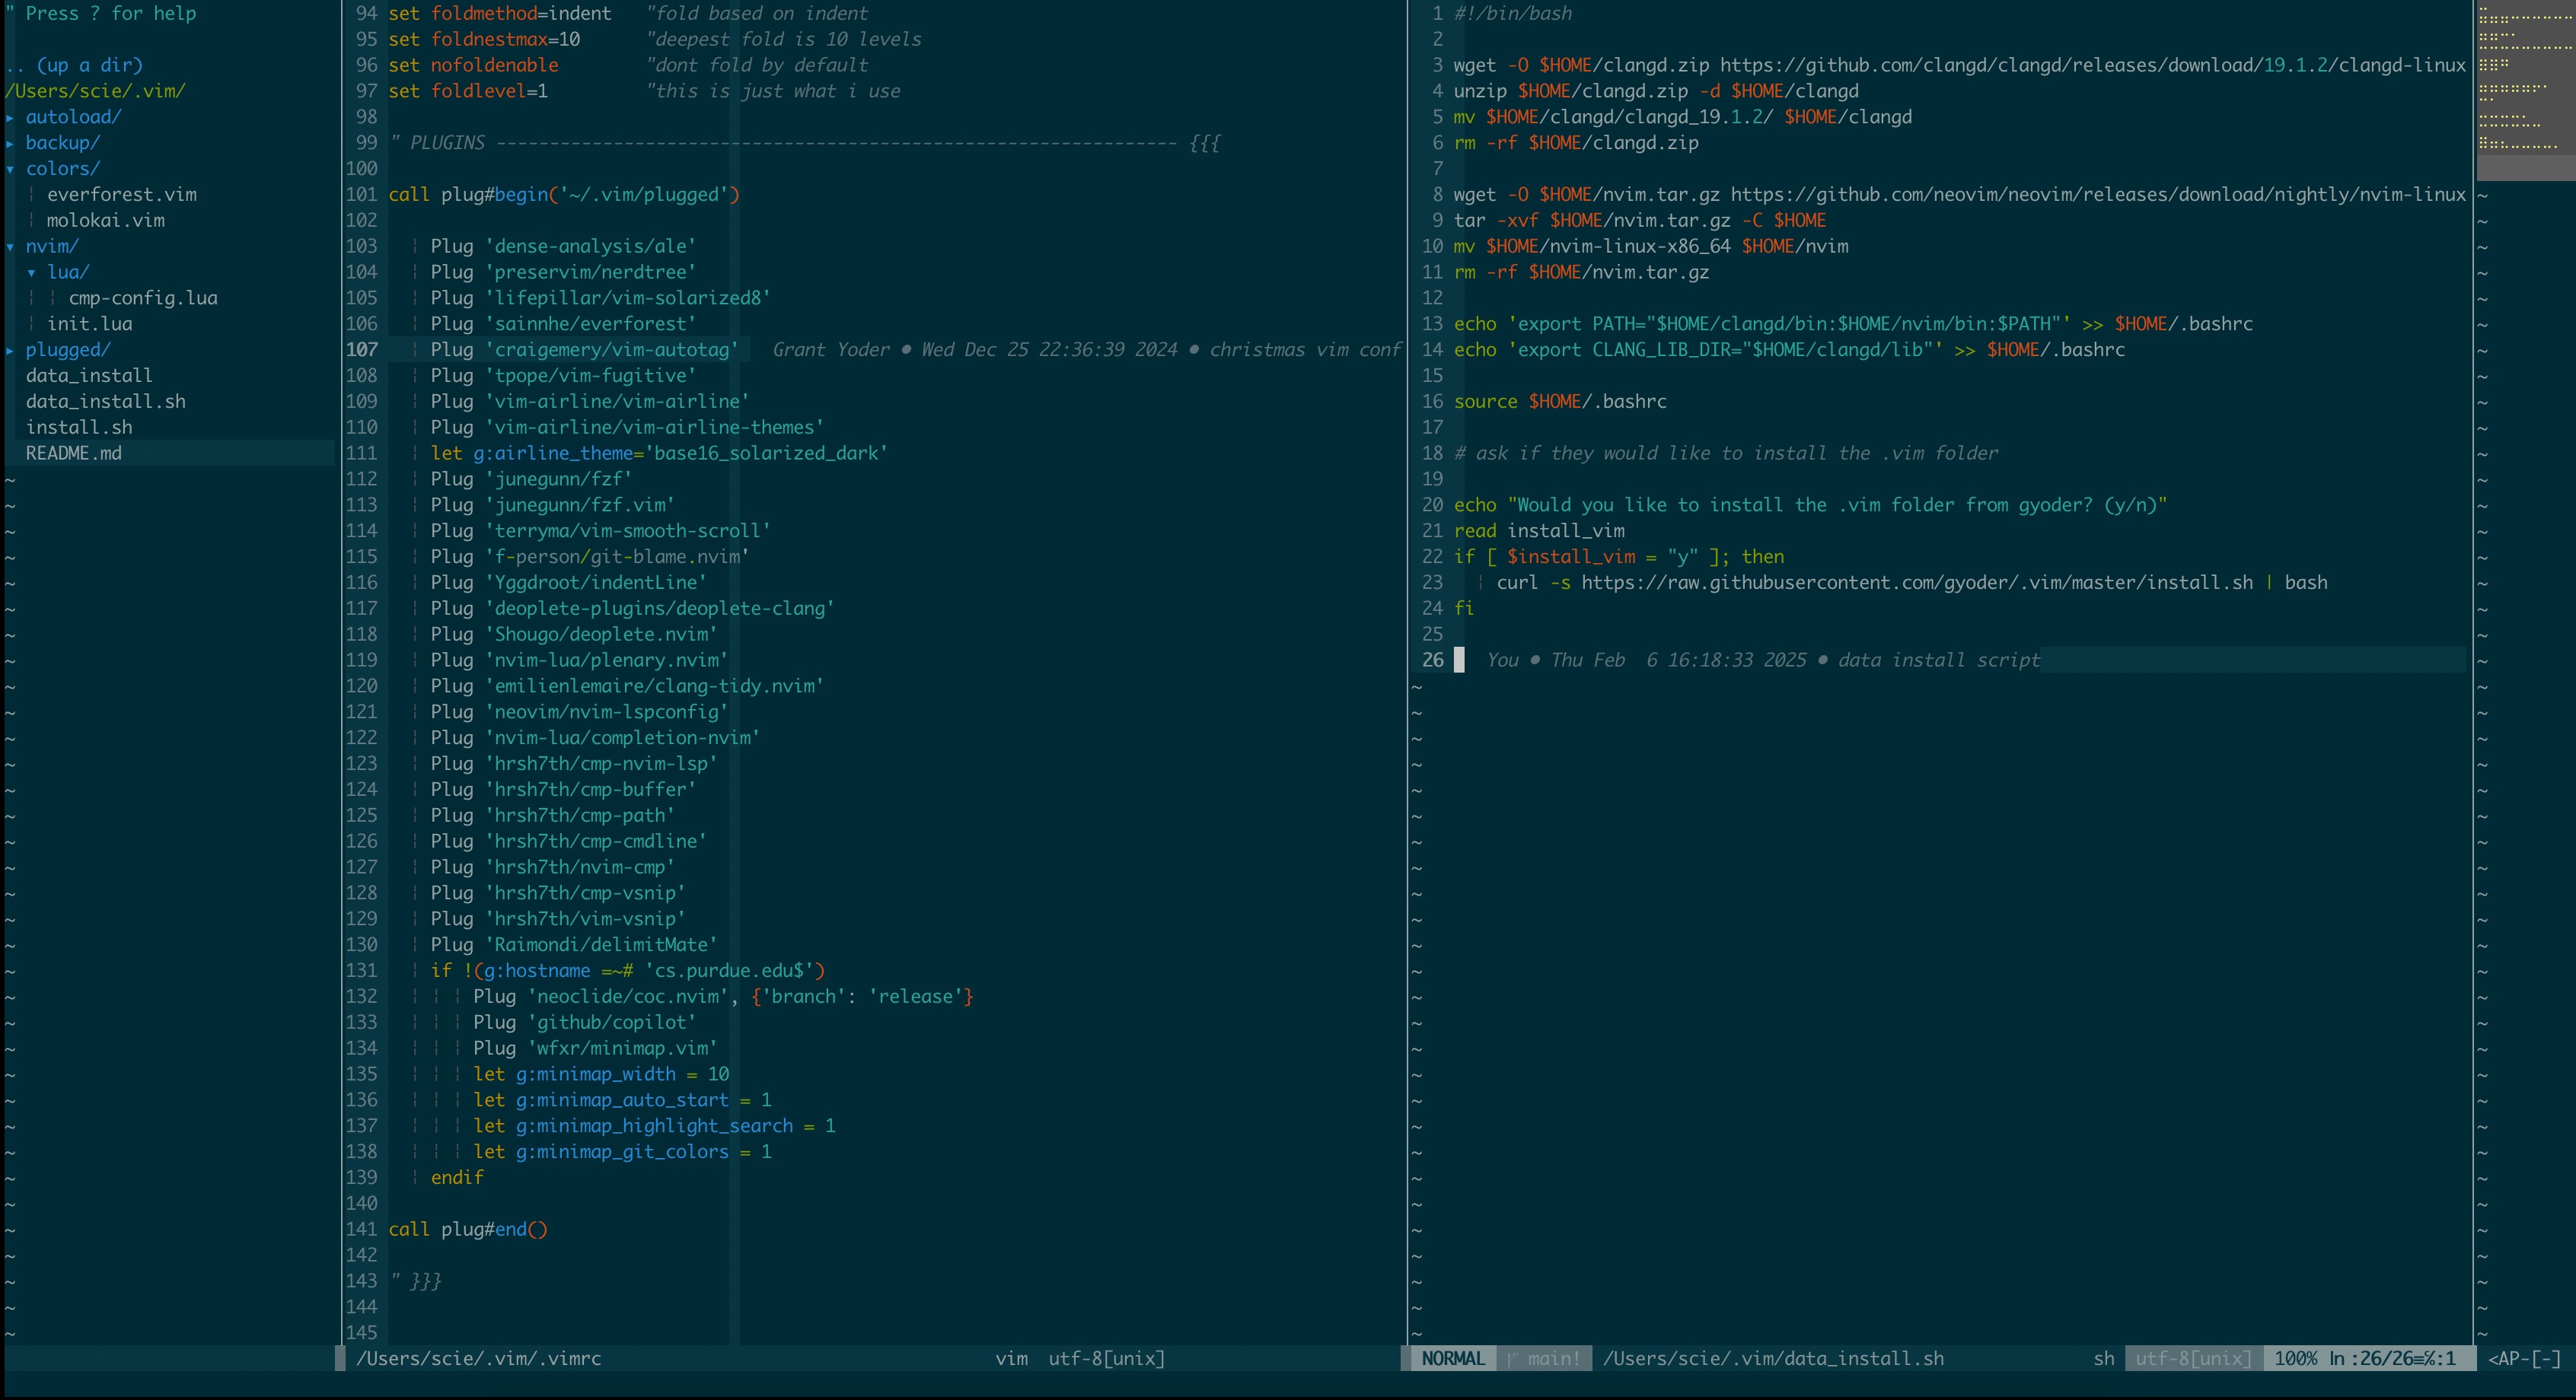
Task: Click the main! git branch indicator
Action: point(1544,1359)
